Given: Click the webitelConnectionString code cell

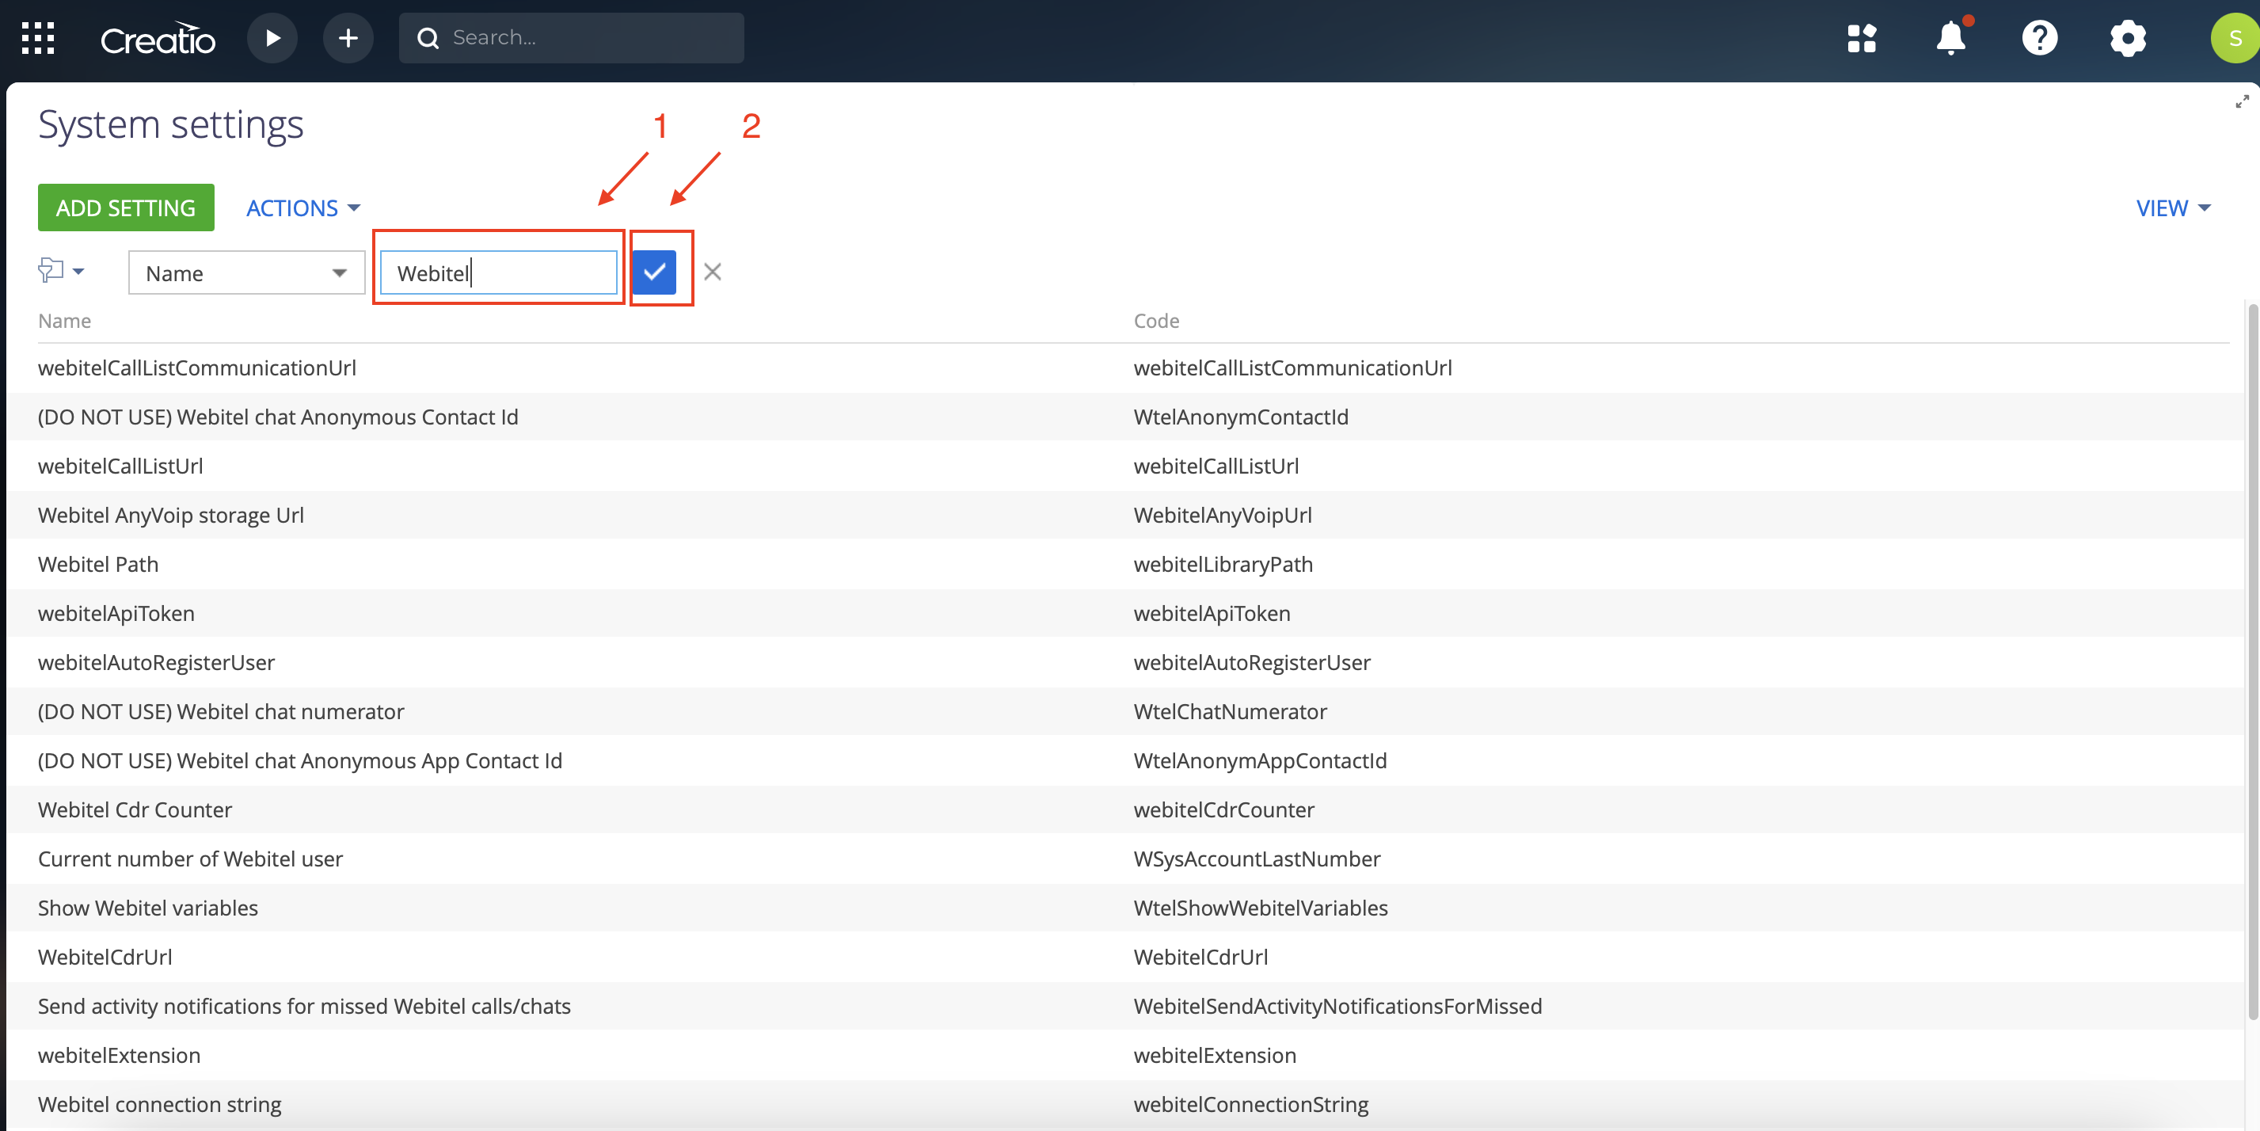Looking at the screenshot, I should click(1251, 1105).
